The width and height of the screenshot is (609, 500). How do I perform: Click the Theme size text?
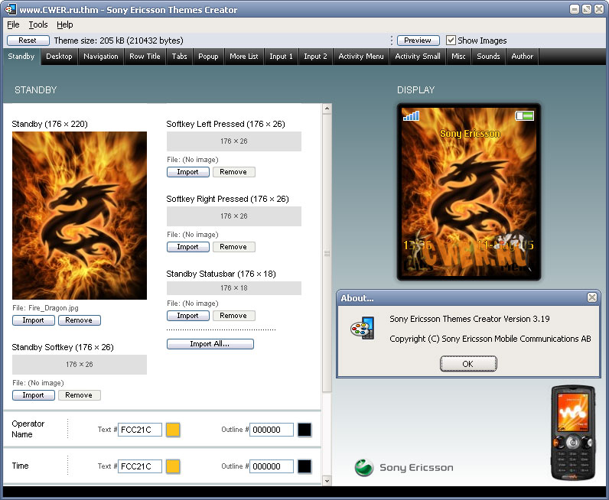pyautogui.click(x=119, y=41)
